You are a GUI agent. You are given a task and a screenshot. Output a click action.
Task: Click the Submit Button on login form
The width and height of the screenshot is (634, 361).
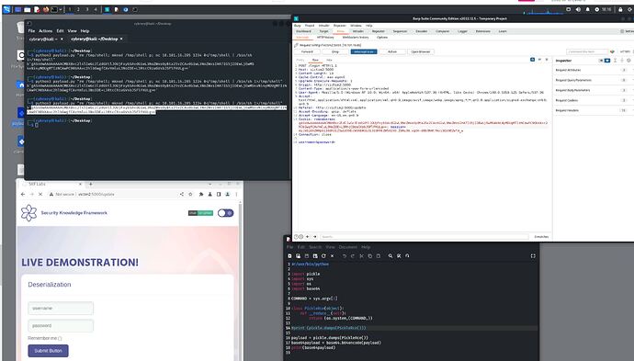48,351
